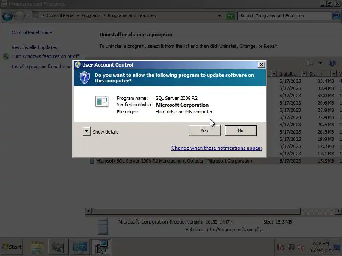Click the UAC question-mark shield icon

pyautogui.click(x=85, y=78)
